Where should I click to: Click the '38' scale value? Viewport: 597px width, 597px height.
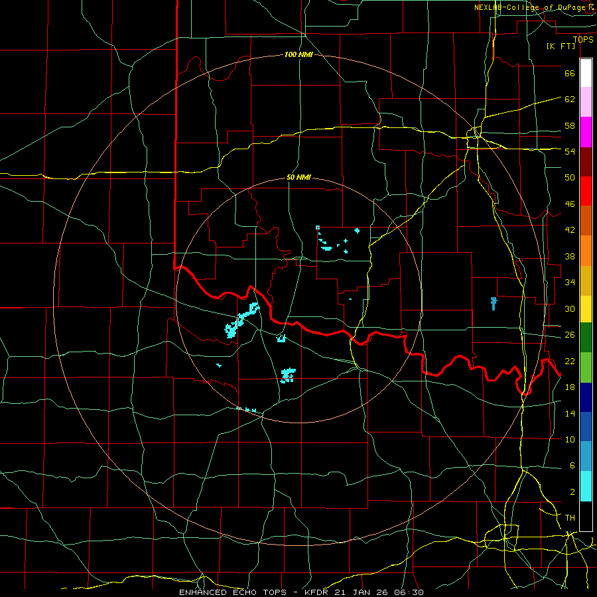coord(570,257)
